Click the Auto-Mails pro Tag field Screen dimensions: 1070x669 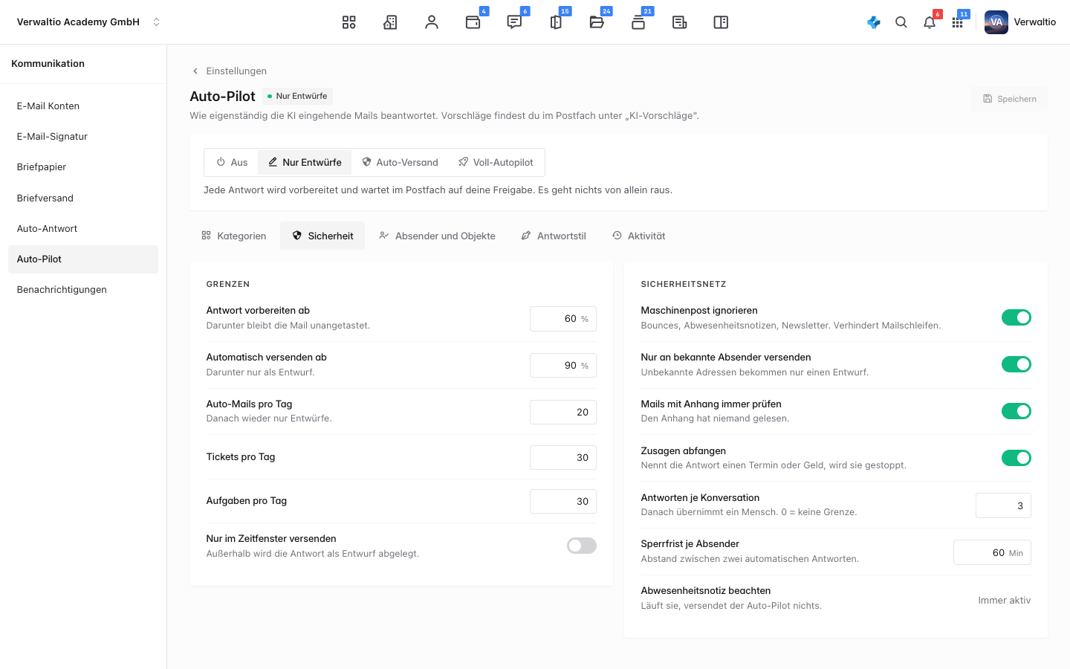(563, 413)
